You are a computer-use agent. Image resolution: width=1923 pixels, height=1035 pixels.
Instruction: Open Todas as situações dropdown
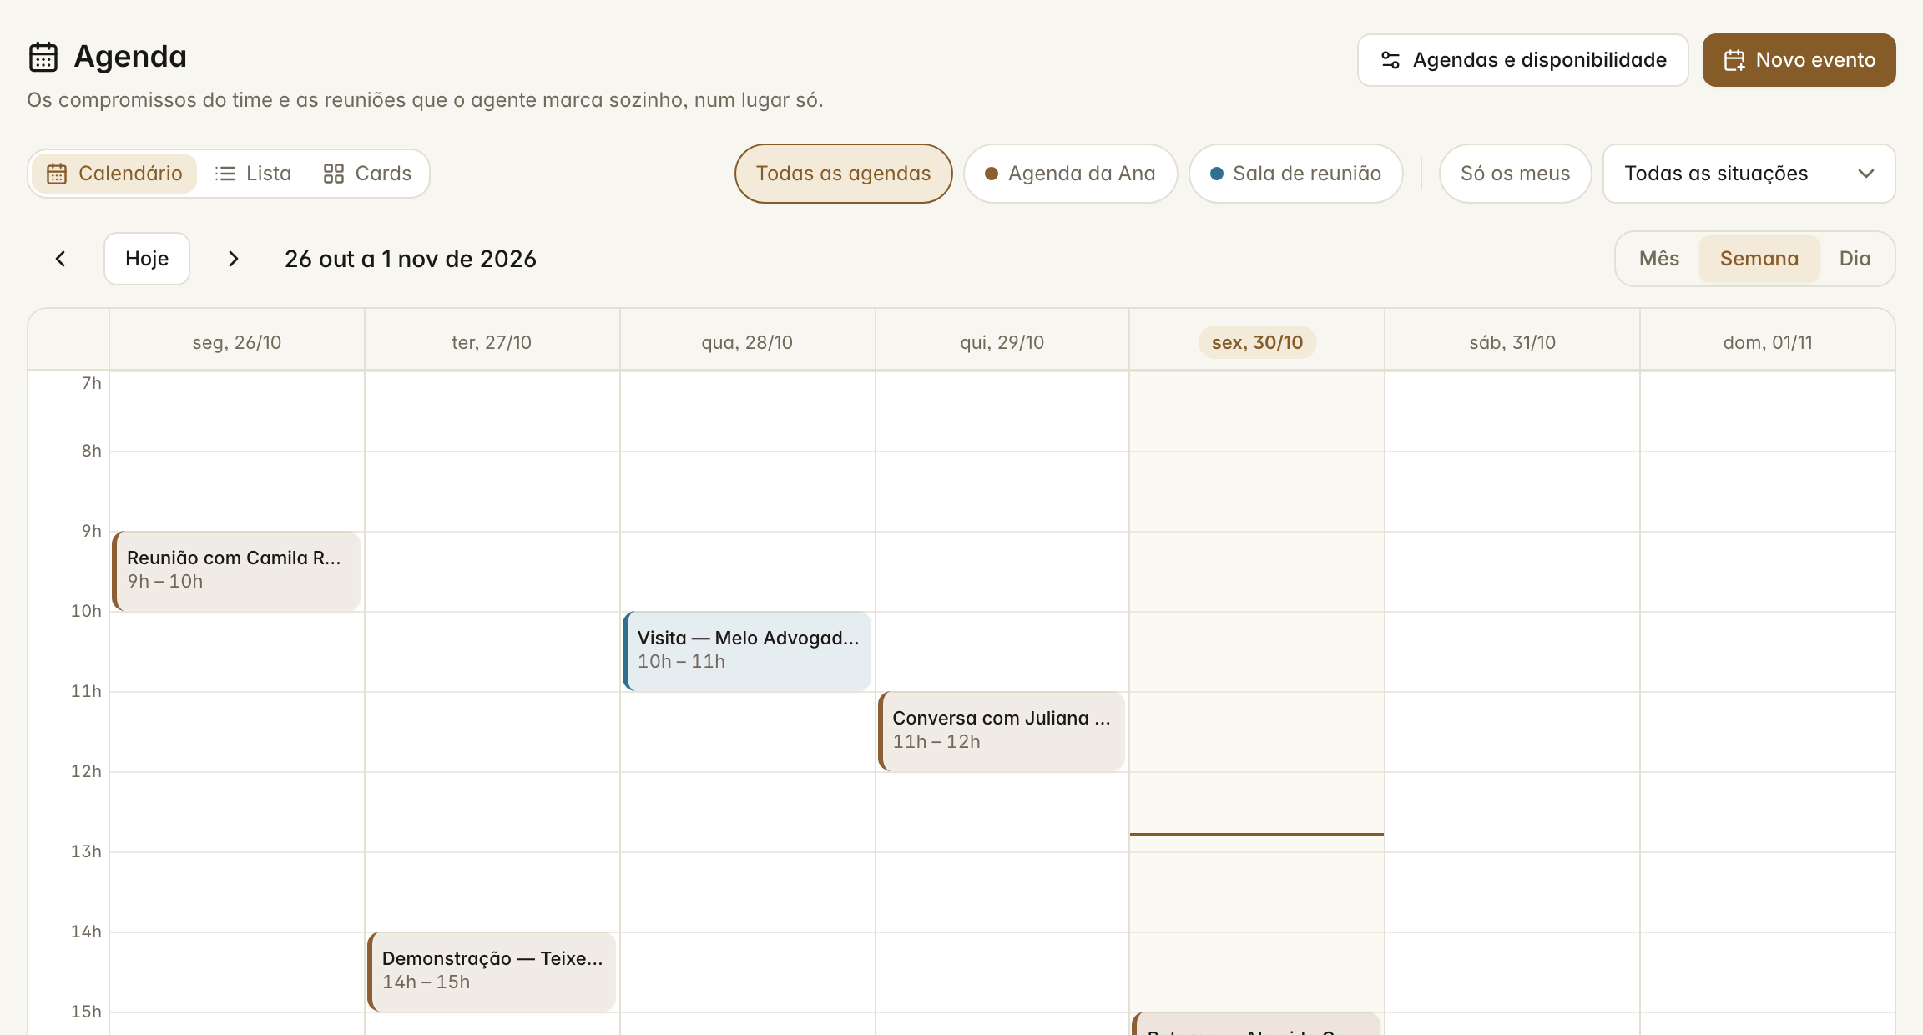(1749, 174)
